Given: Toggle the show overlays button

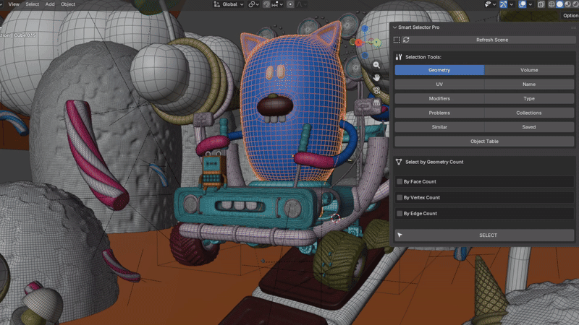Looking at the screenshot, I should coord(522,4).
